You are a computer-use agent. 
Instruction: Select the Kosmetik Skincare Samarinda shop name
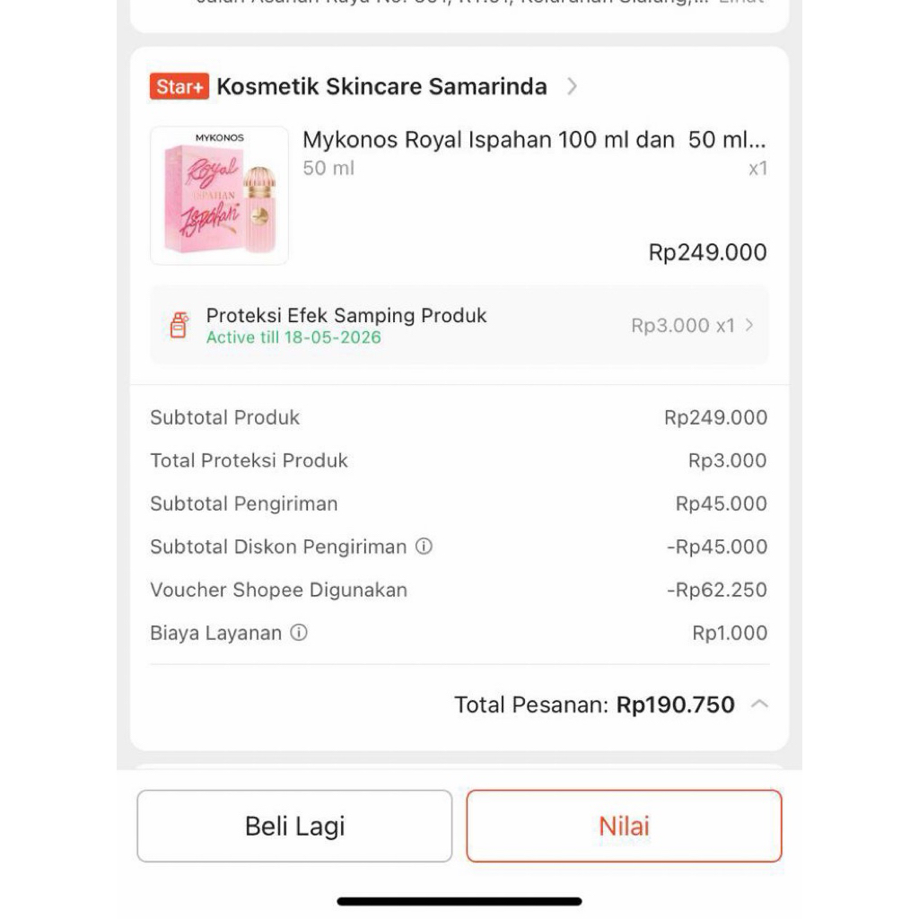coord(381,86)
